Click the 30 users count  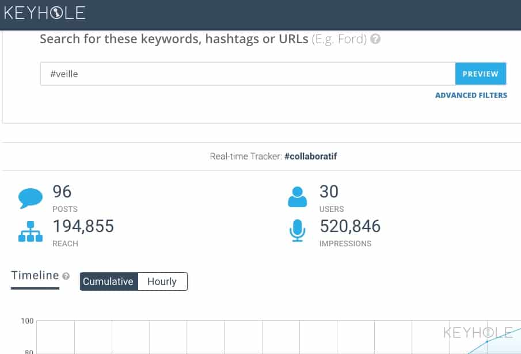click(329, 192)
